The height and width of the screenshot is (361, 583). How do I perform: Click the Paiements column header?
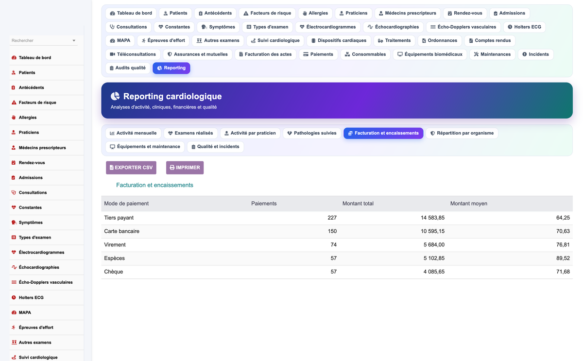pos(264,204)
